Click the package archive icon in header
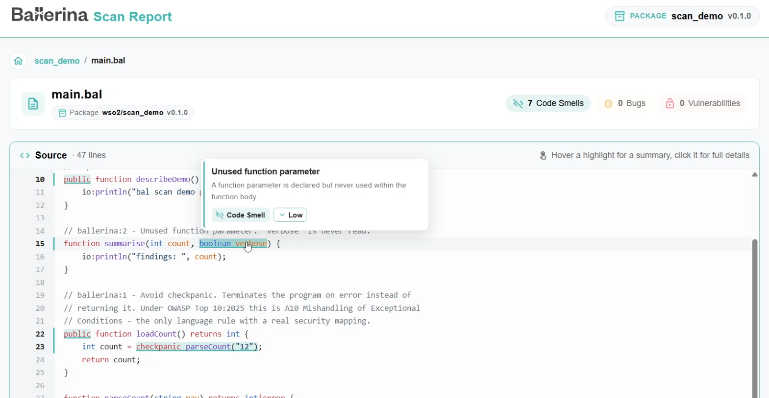Screen dimensions: 769x398 [620, 16]
